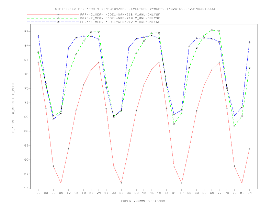
Task: Click x-axis forecast hour label 30
Action: (114, 193)
